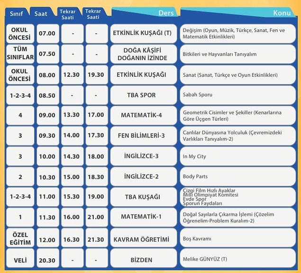
Task: Click the MATEMATİK-1 lesson cell
Action: tap(144, 218)
